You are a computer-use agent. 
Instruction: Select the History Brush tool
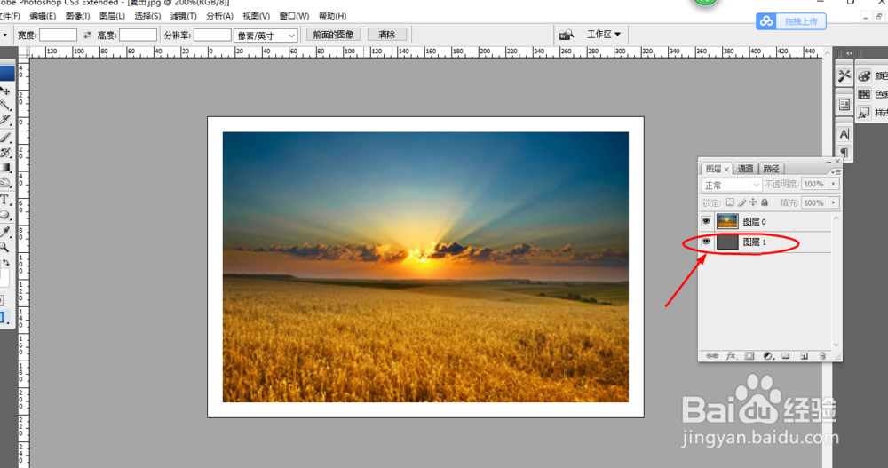[5, 152]
